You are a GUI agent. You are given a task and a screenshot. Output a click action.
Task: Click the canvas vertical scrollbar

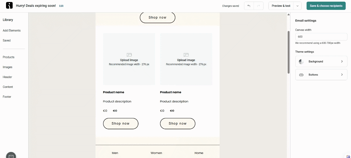pyautogui.click(x=288, y=52)
